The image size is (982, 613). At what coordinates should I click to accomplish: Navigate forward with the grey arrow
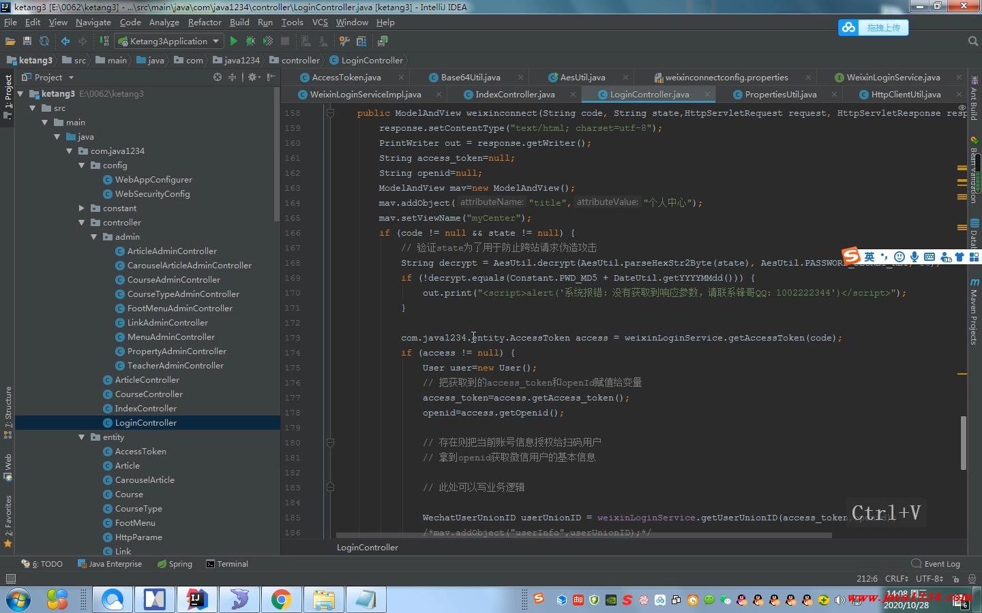(83, 42)
